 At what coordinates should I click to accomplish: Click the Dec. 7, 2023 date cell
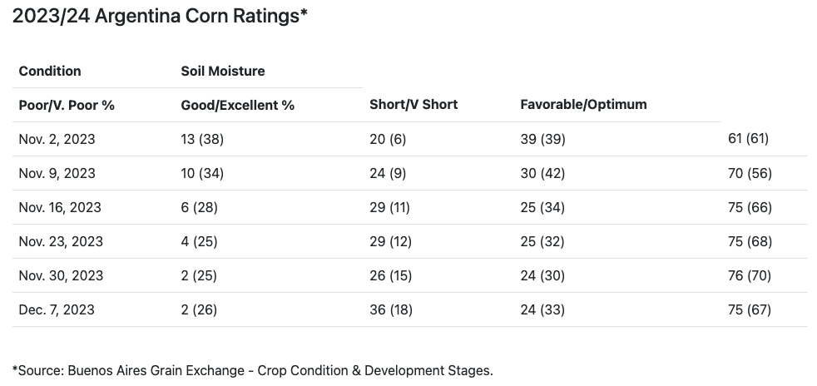tap(57, 309)
